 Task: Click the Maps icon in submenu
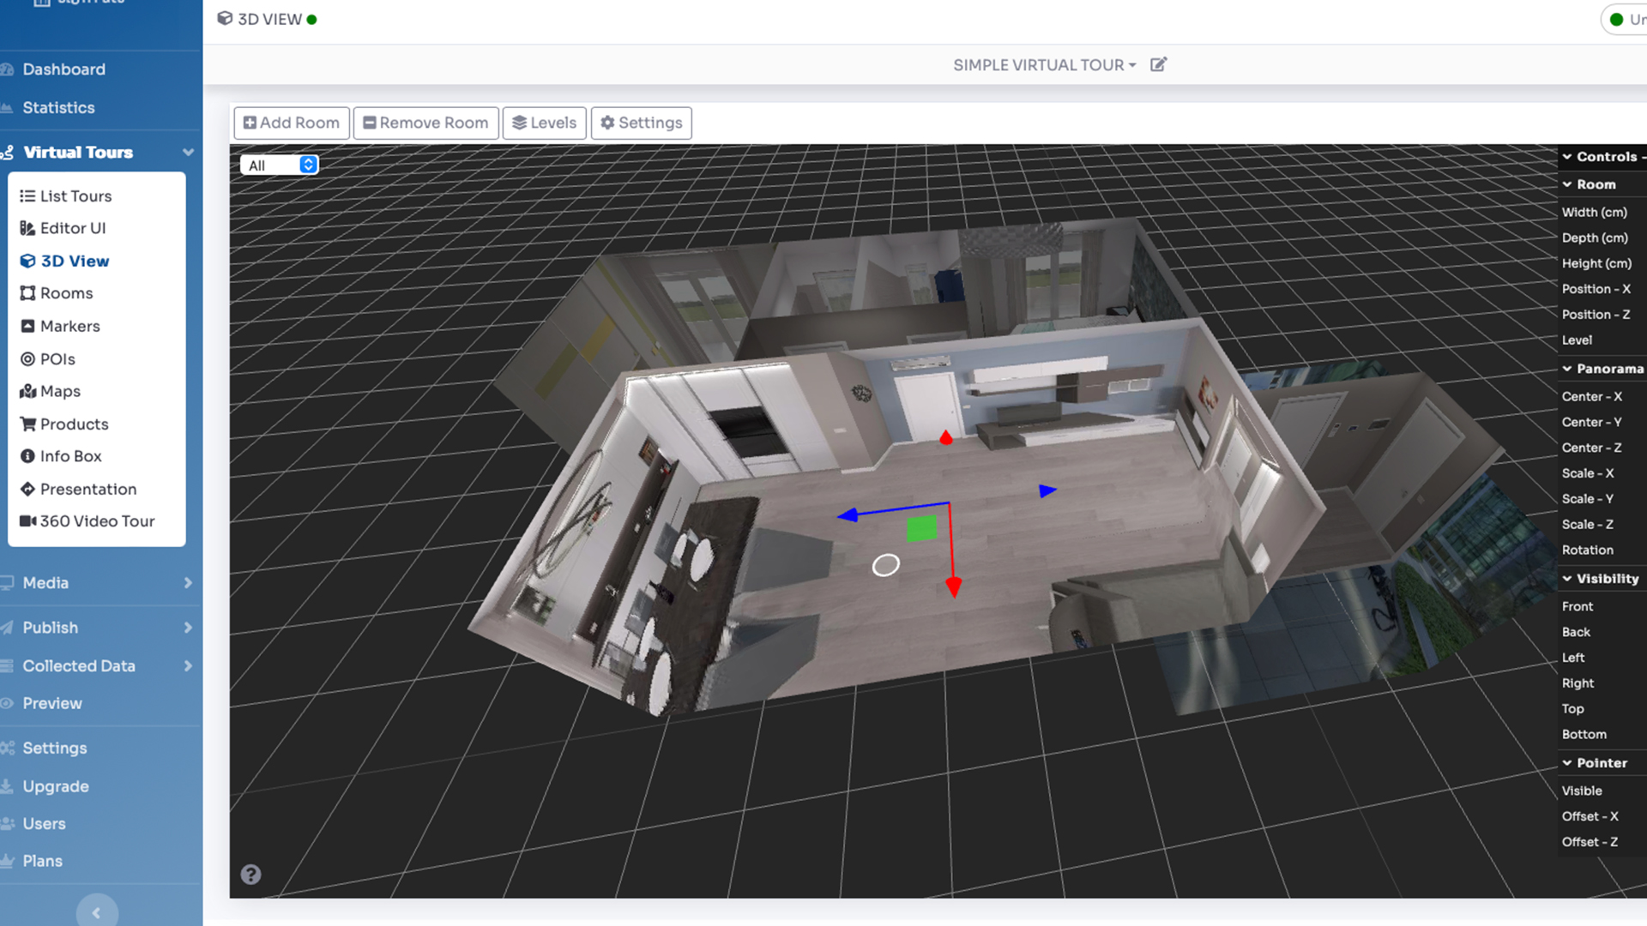point(27,391)
